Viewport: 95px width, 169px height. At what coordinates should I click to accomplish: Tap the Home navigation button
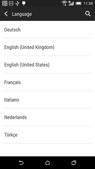[47, 163]
